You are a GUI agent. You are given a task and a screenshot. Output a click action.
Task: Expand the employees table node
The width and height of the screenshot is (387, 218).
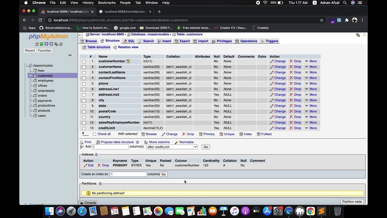coord(31,81)
